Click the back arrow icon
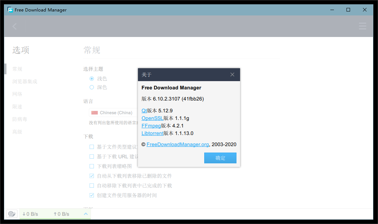The width and height of the screenshot is (378, 224). click(15, 26)
